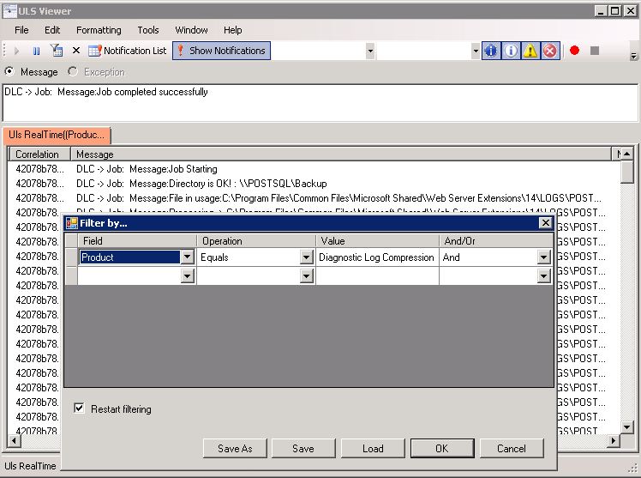Open the Formatting menu

coord(99,30)
